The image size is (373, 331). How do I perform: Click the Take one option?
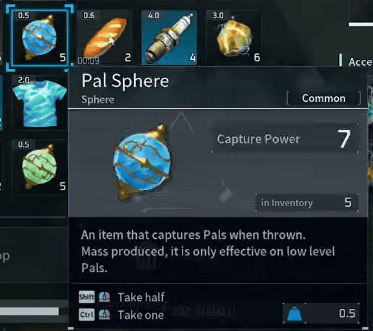(x=141, y=315)
